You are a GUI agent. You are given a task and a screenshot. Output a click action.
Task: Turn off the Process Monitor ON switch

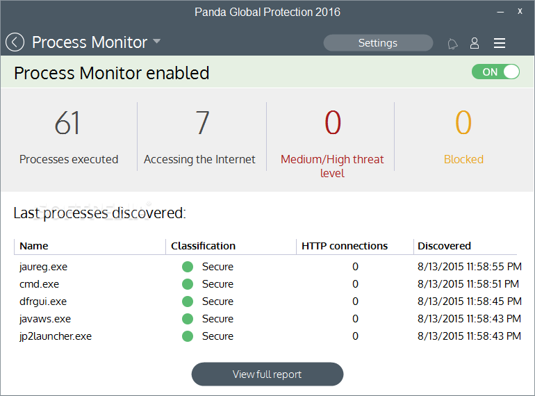click(495, 72)
